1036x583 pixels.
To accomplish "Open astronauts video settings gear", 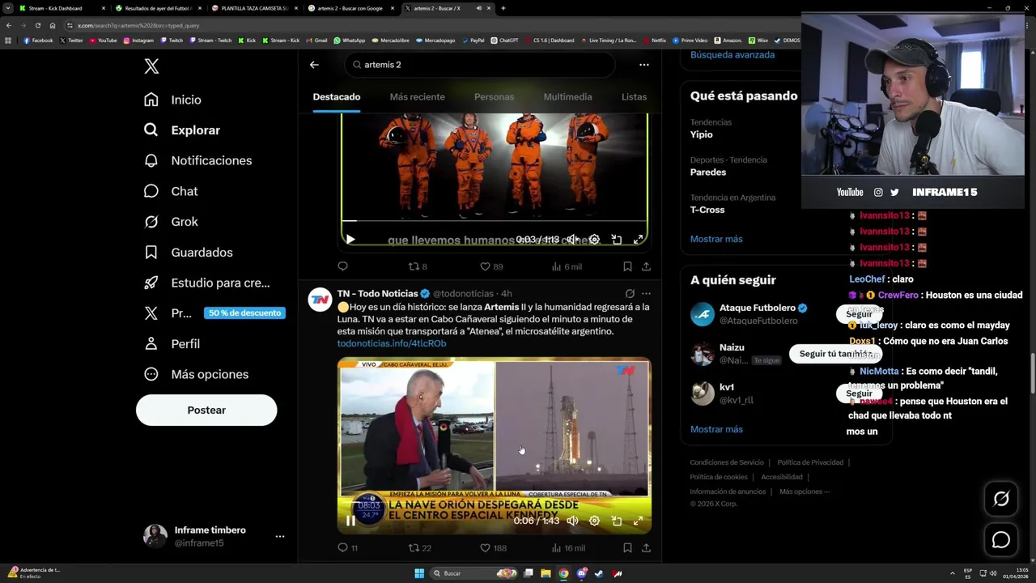I will pyautogui.click(x=594, y=240).
